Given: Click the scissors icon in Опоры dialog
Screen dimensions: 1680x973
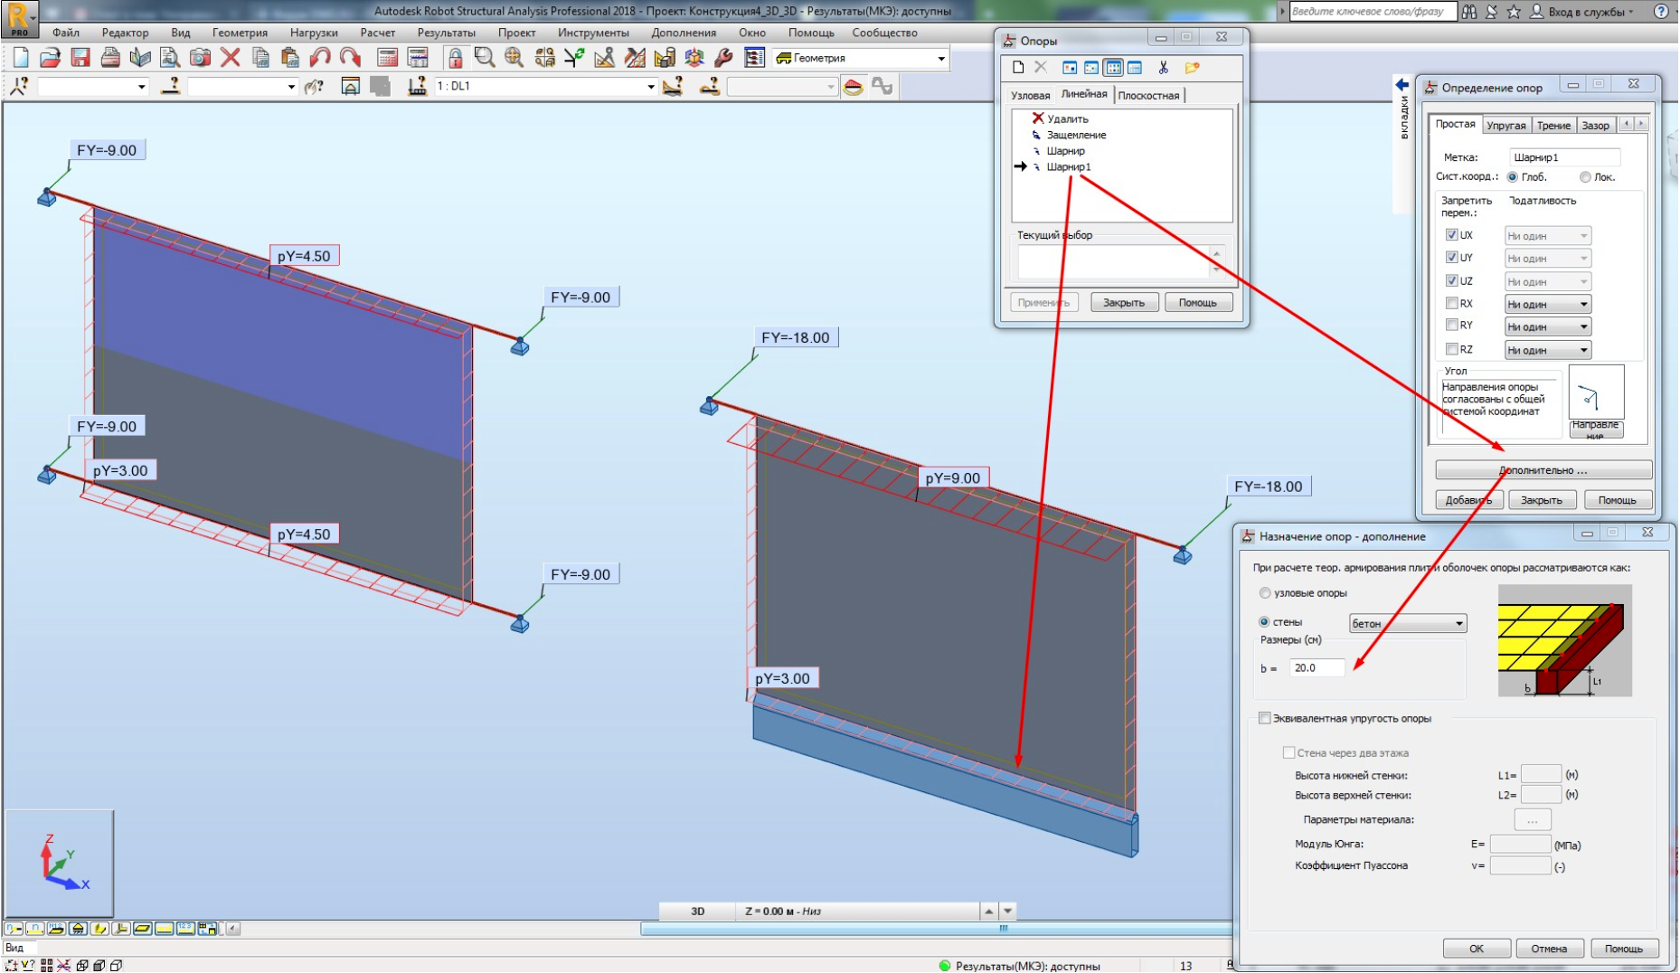Looking at the screenshot, I should [x=1163, y=68].
